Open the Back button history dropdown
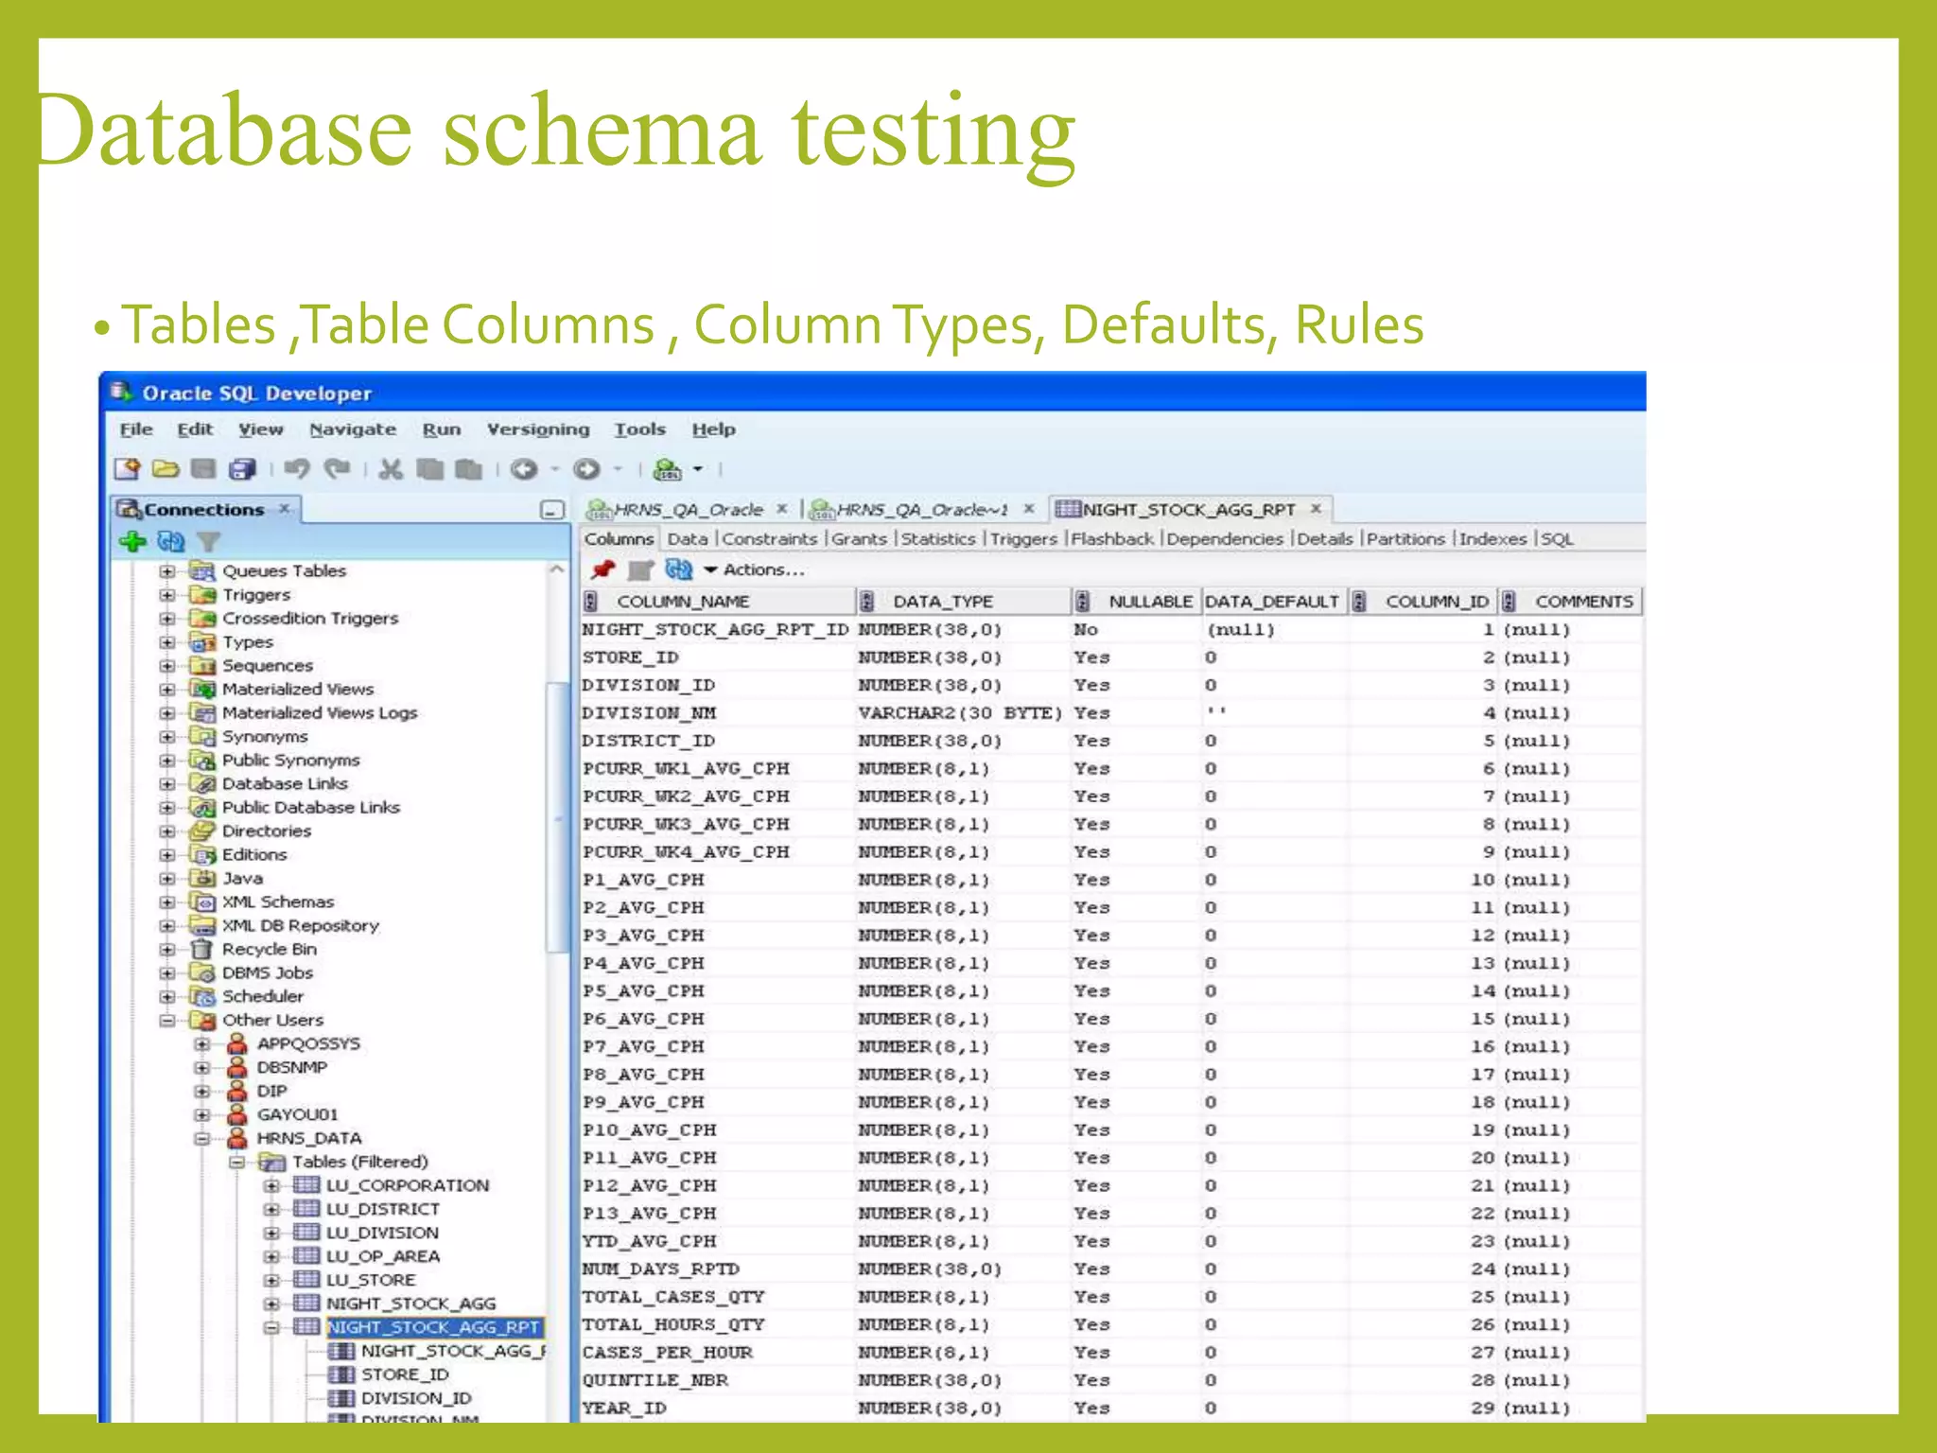The width and height of the screenshot is (1937, 1453). click(554, 469)
